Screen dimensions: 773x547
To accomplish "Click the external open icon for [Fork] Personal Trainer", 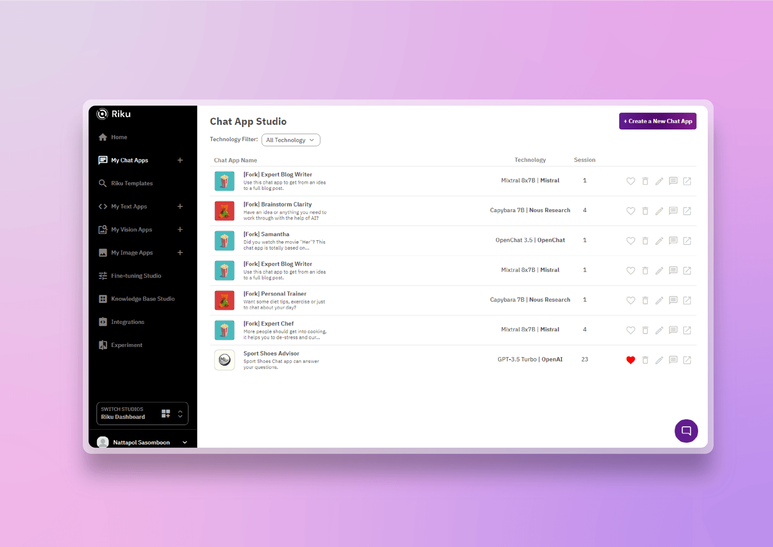I will click(x=687, y=300).
